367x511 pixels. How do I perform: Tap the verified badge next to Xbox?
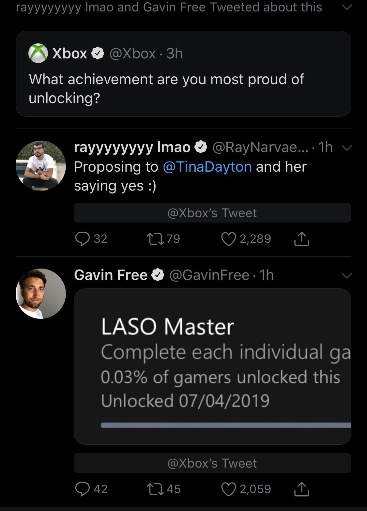(x=97, y=53)
